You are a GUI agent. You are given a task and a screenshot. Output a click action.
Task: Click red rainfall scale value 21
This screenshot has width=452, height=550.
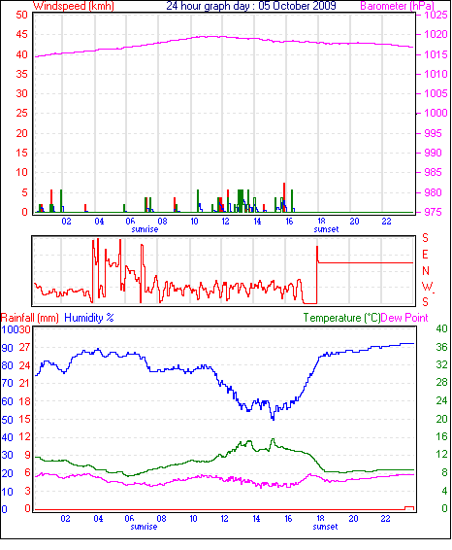tap(24, 383)
